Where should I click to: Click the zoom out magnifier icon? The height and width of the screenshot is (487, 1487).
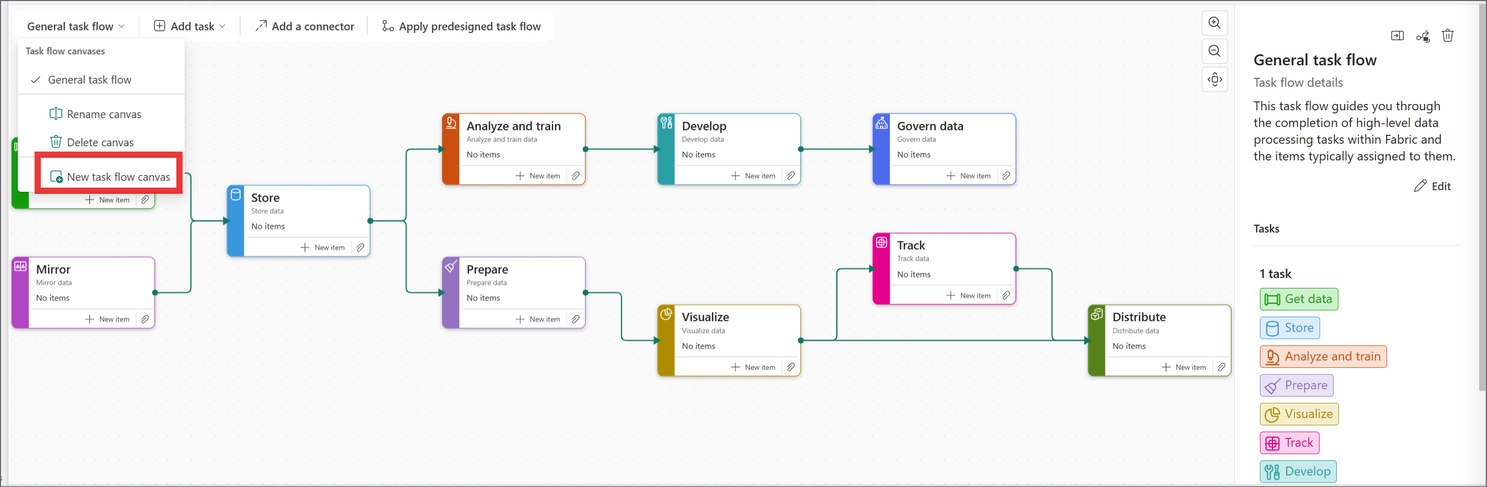[1214, 51]
